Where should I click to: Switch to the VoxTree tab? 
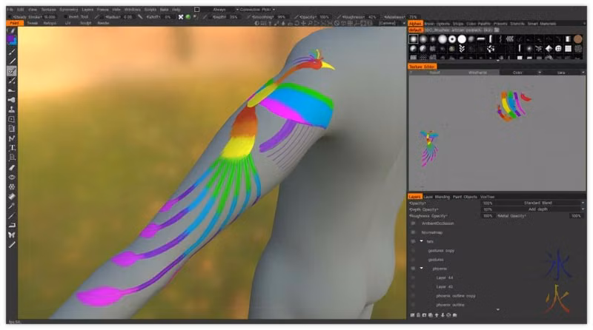click(x=487, y=197)
